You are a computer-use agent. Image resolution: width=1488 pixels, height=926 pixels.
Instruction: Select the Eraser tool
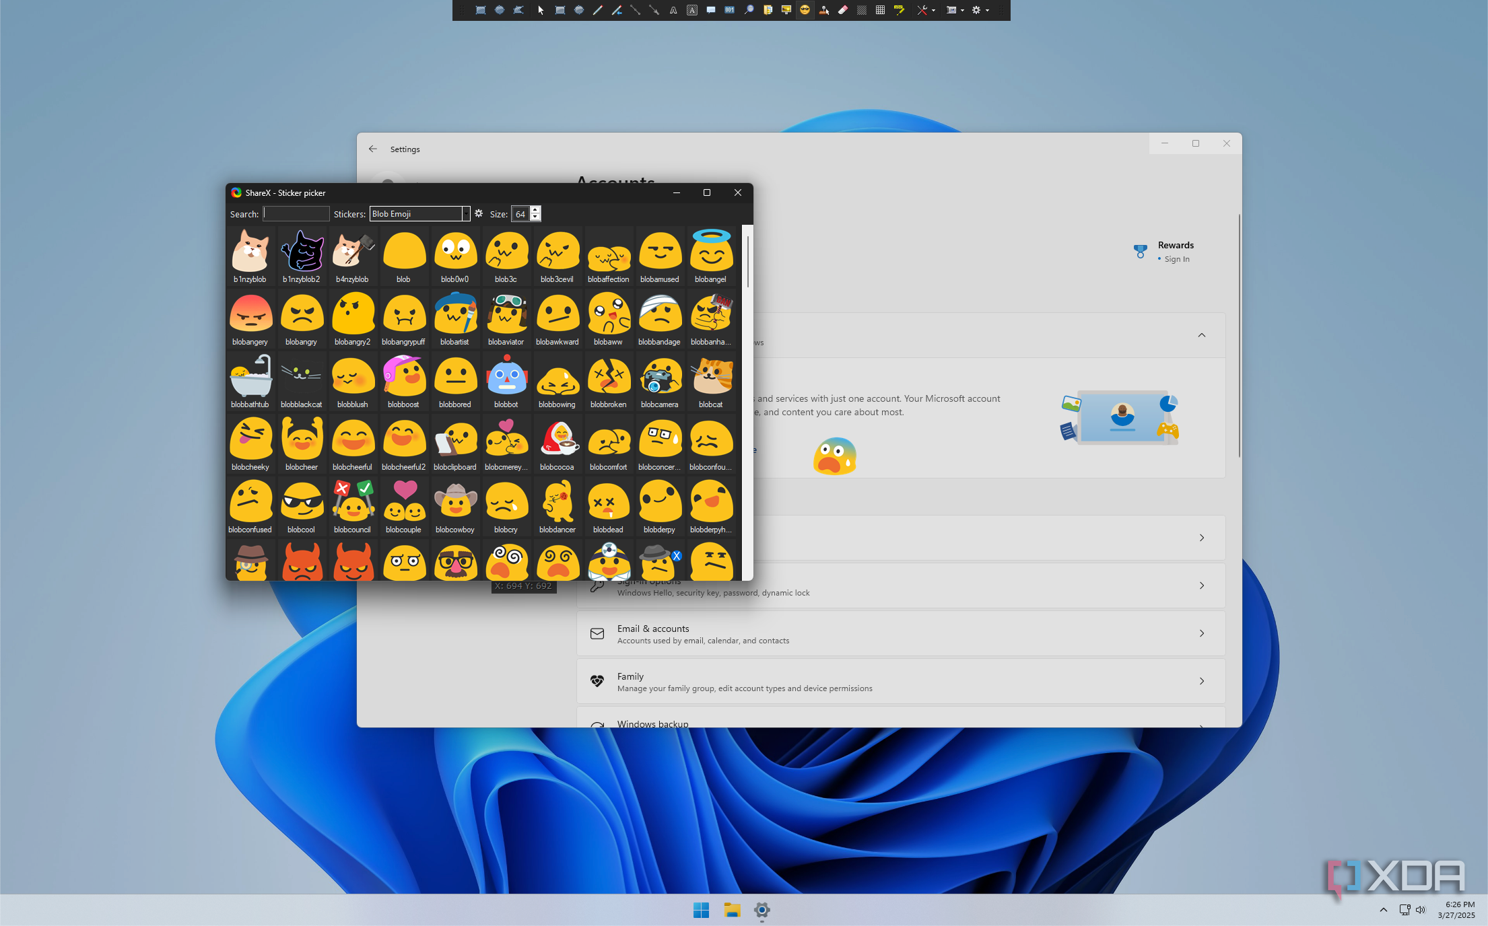(842, 10)
